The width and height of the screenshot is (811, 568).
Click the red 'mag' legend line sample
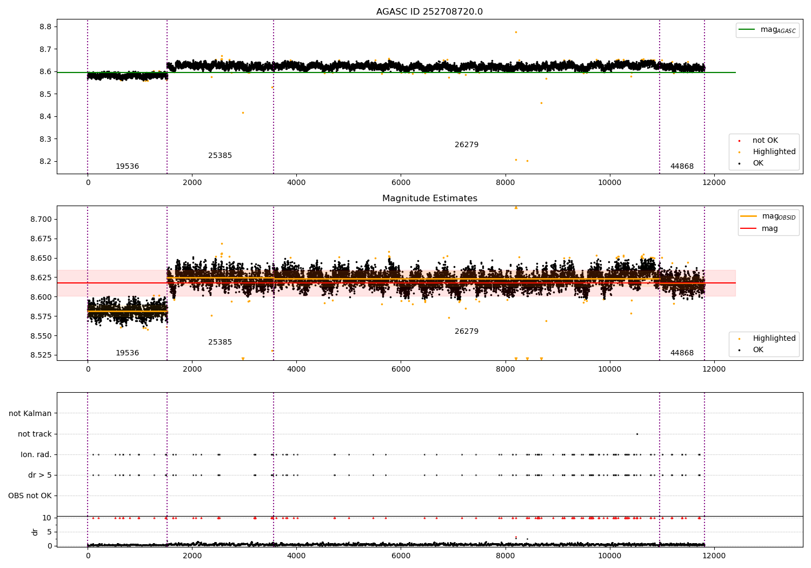(748, 229)
